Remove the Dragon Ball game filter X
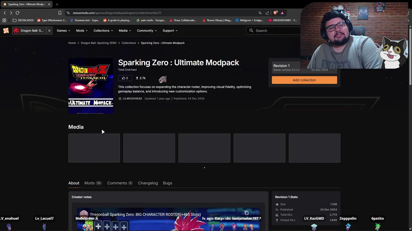 click(x=49, y=30)
